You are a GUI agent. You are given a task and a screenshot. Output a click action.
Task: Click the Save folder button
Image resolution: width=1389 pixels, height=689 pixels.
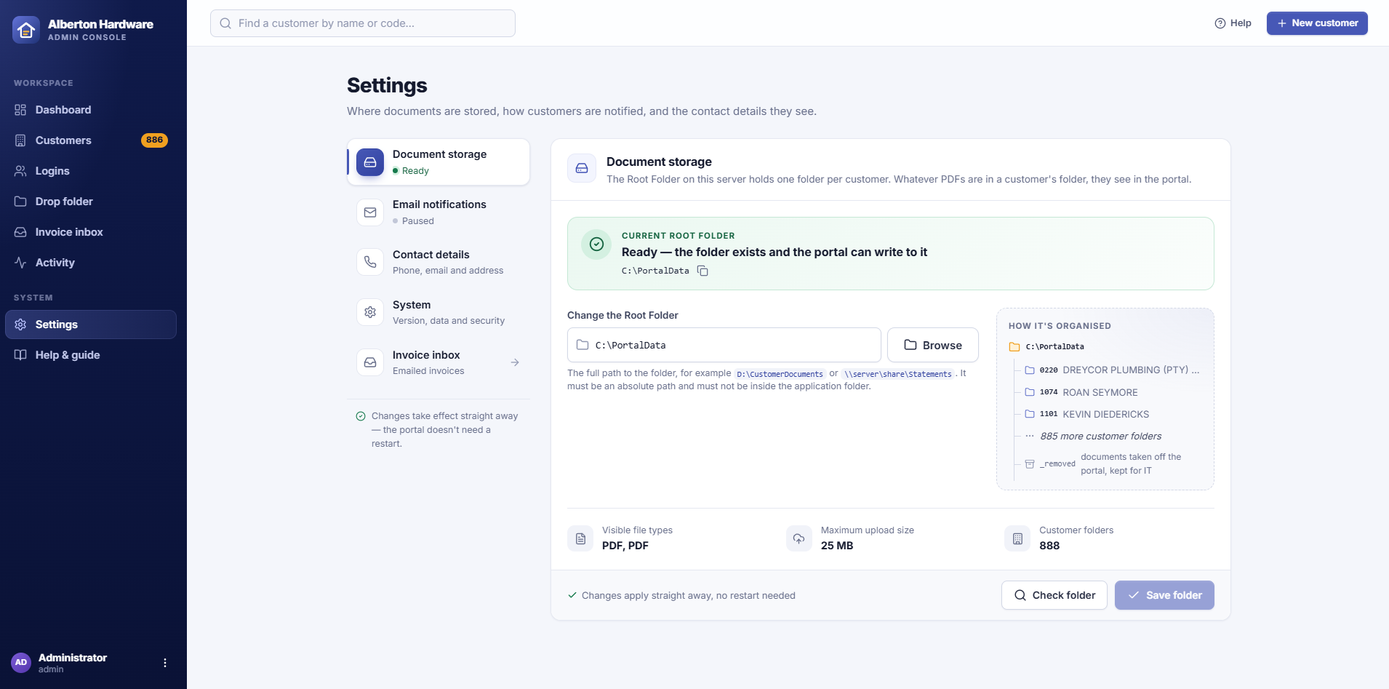pos(1164,595)
